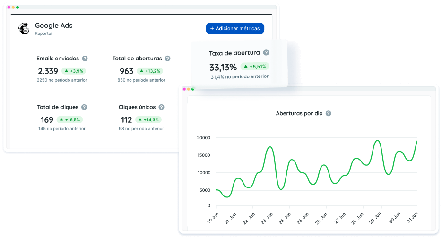Select the +5,51% badge on Taxa de abertura
The height and width of the screenshot is (238, 442).
(255, 67)
